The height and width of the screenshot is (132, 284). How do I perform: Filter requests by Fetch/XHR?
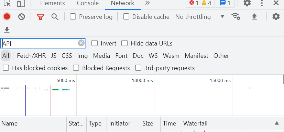(31, 56)
